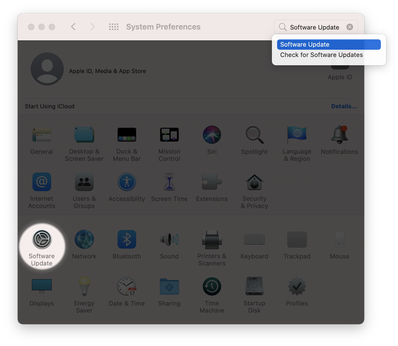Image resolution: width=398 pixels, height=346 pixels.
Task: Open Users & Groups pane
Action: pyautogui.click(x=84, y=191)
